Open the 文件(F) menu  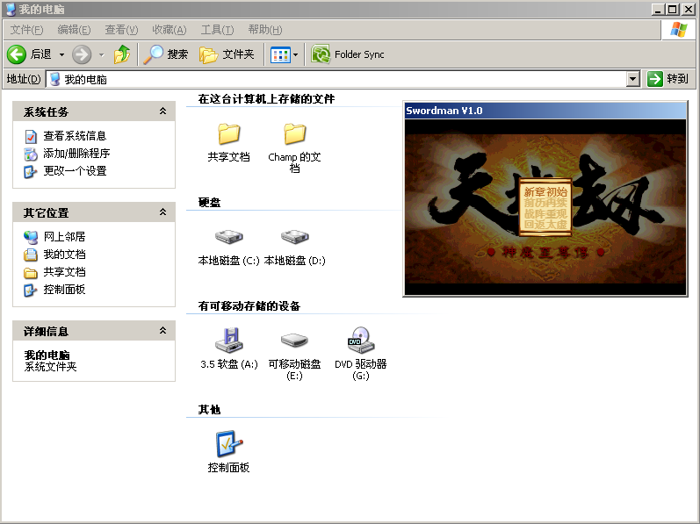[x=26, y=30]
